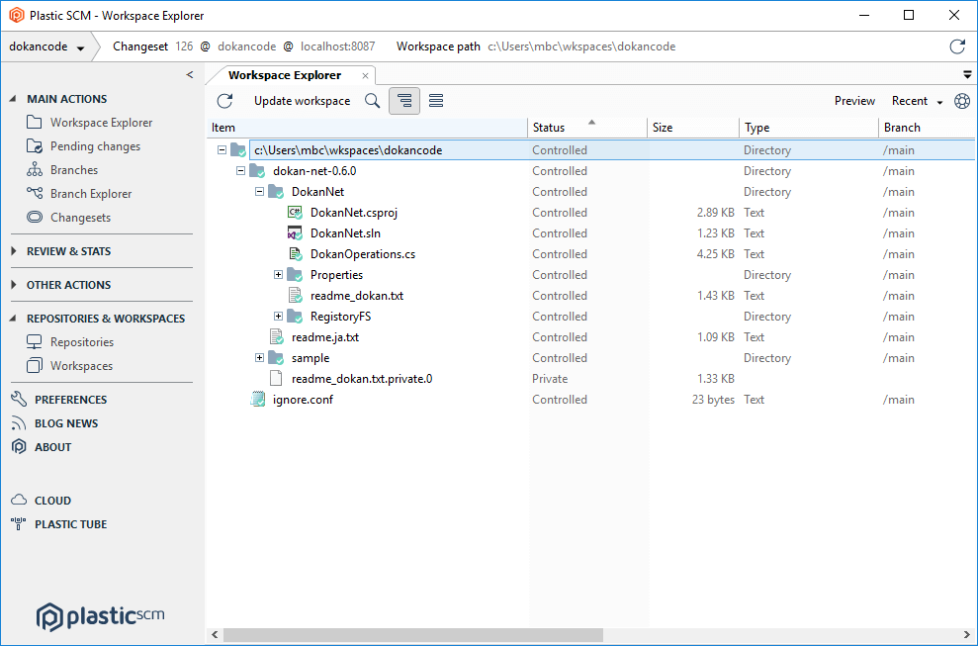Sort by the Type column header
This screenshot has width=978, height=646.
[x=809, y=128]
